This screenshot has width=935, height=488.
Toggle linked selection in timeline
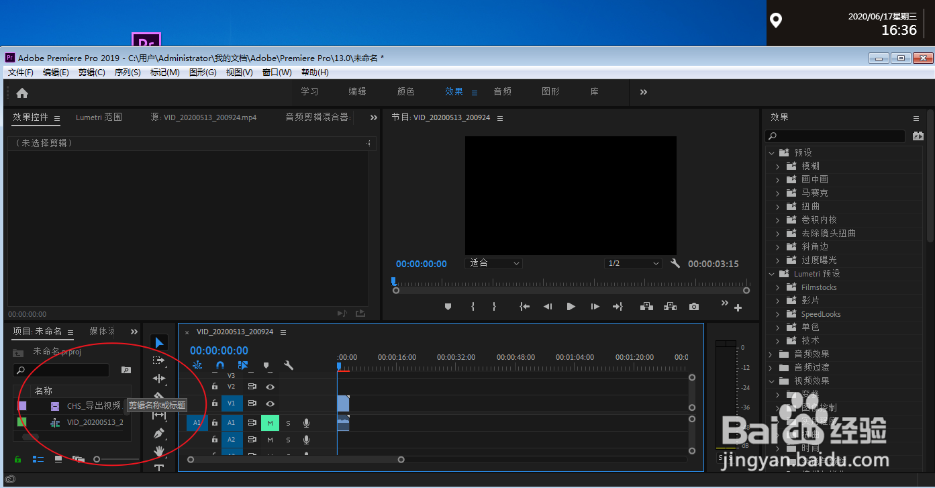243,366
